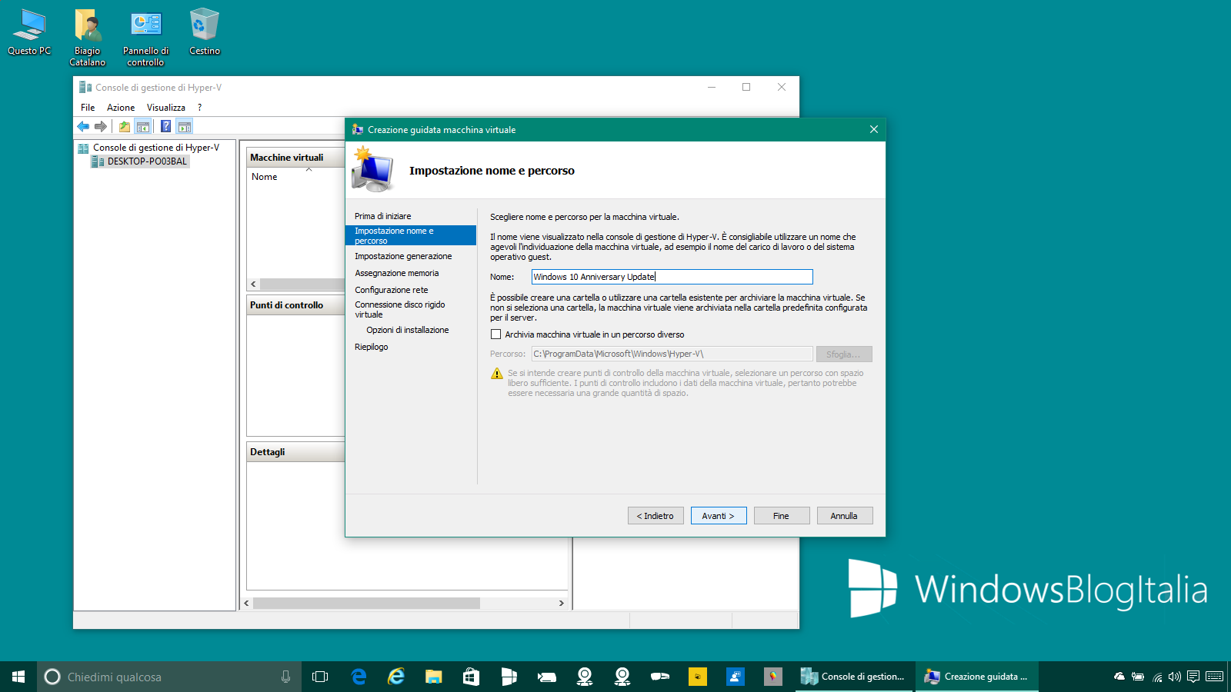Switch to Creazione guidata taskbar button
Image resolution: width=1231 pixels, height=692 pixels.
tap(977, 677)
